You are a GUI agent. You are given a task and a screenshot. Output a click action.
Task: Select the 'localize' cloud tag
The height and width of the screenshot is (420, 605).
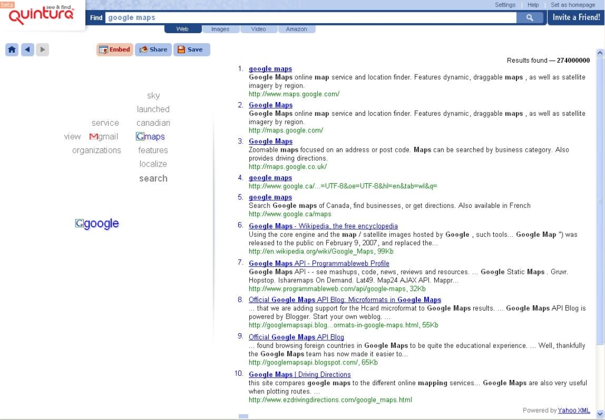click(153, 164)
